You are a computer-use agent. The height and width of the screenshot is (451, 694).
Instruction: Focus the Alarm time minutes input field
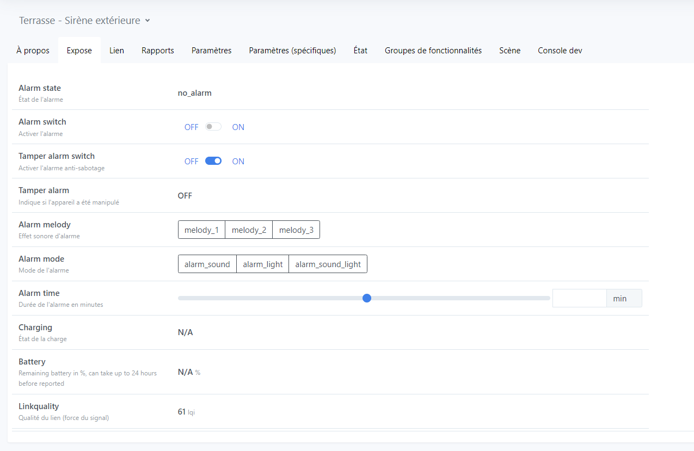pyautogui.click(x=579, y=299)
